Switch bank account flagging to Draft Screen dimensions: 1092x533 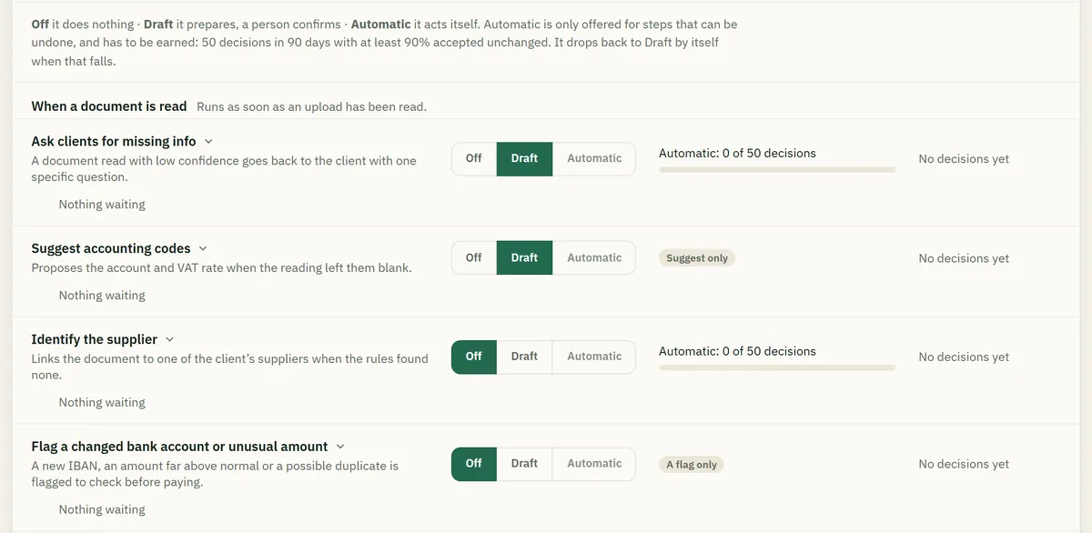[524, 463]
